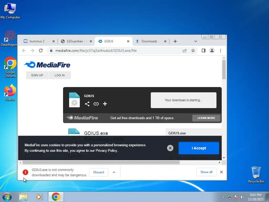
Task: Select the GDIUS tab
Action: (x=109, y=41)
